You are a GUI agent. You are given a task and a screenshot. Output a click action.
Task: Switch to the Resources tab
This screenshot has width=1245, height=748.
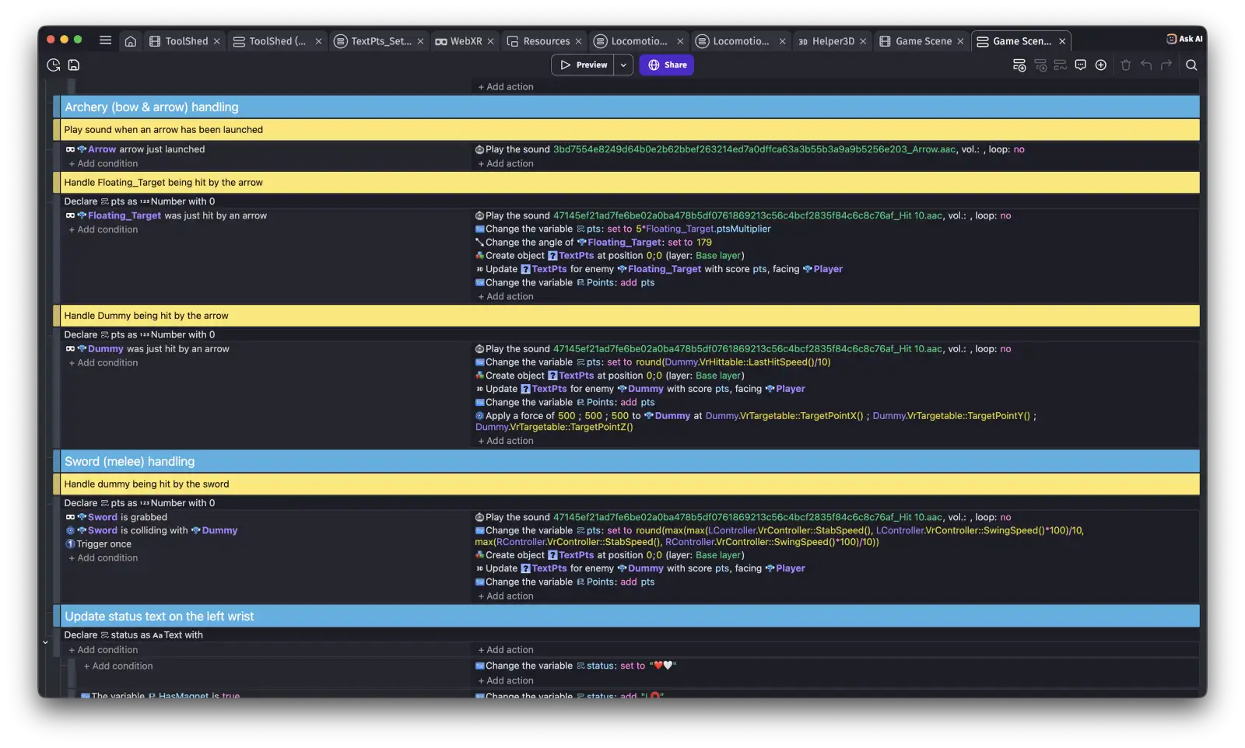(545, 41)
